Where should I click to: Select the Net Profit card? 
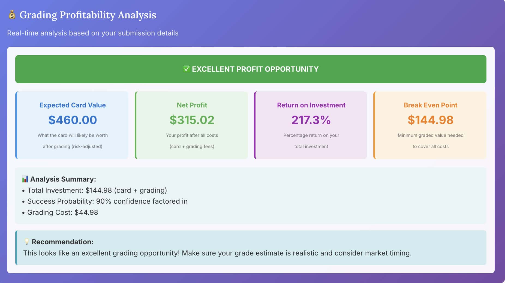tap(191, 125)
